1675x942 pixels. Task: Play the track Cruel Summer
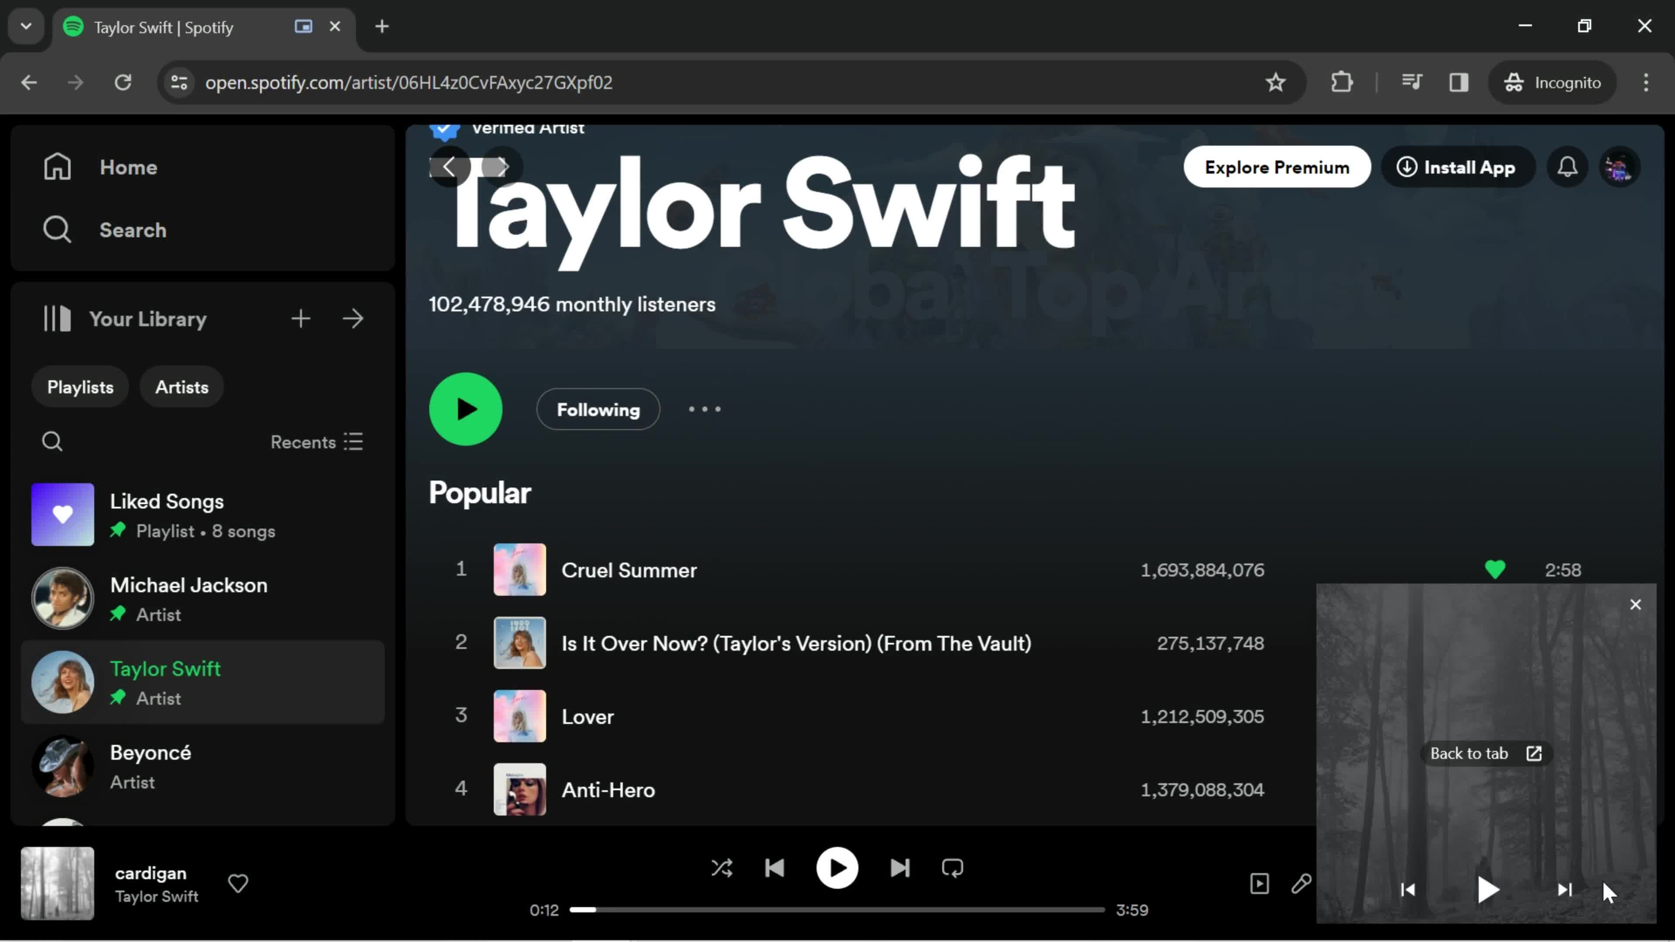pyautogui.click(x=629, y=570)
